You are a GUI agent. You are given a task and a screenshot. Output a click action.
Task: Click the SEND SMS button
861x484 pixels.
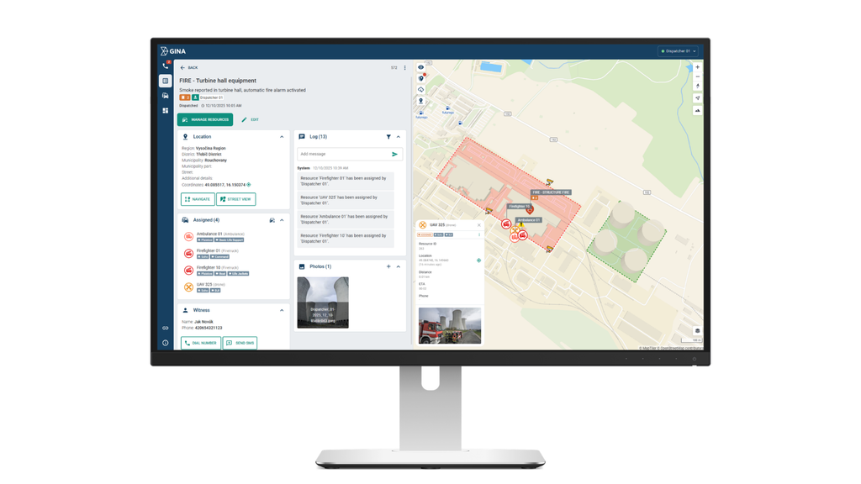240,343
